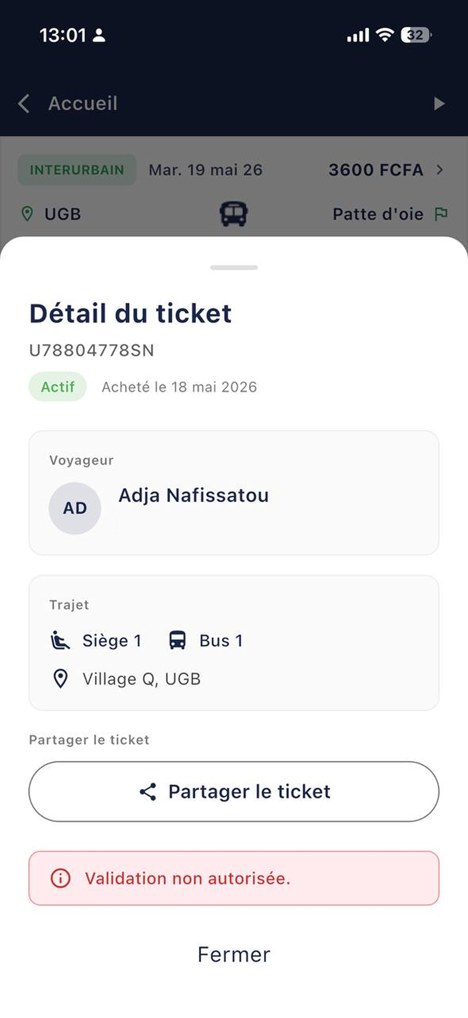
Task: Tap the AD traveler avatar
Action: pyautogui.click(x=75, y=508)
